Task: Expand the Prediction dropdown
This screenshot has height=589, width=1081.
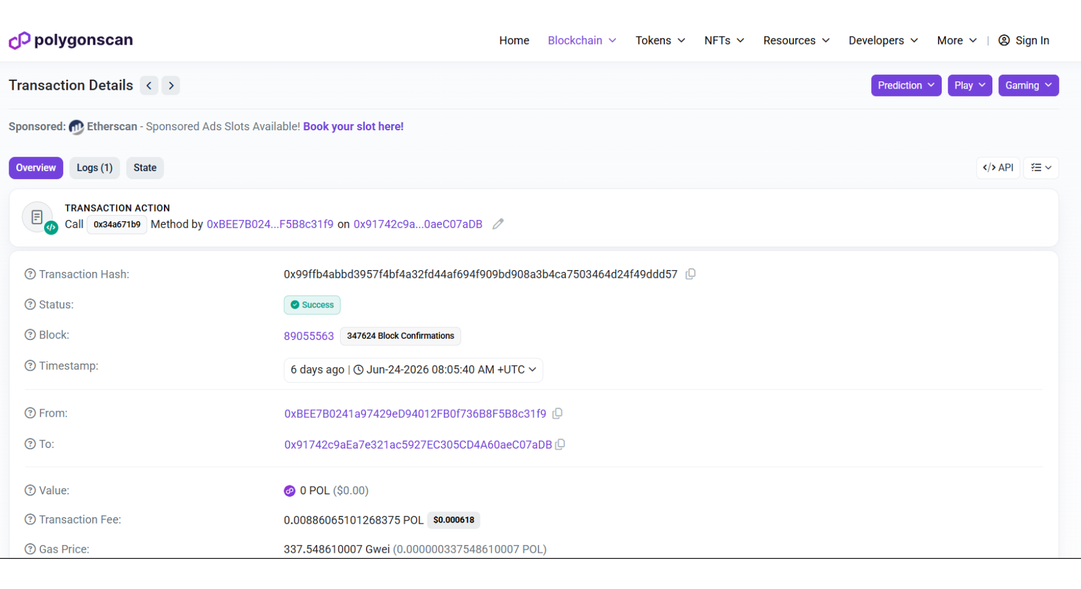Action: (906, 86)
